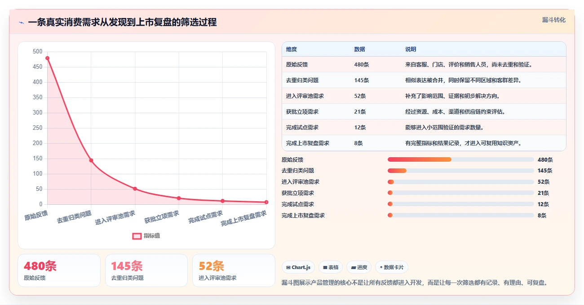This screenshot has width=584, height=305.
Task: Open the 145条 去重归类问题 data card
Action: [146, 270]
